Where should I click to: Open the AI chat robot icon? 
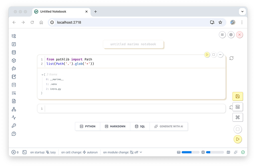coord(14,69)
